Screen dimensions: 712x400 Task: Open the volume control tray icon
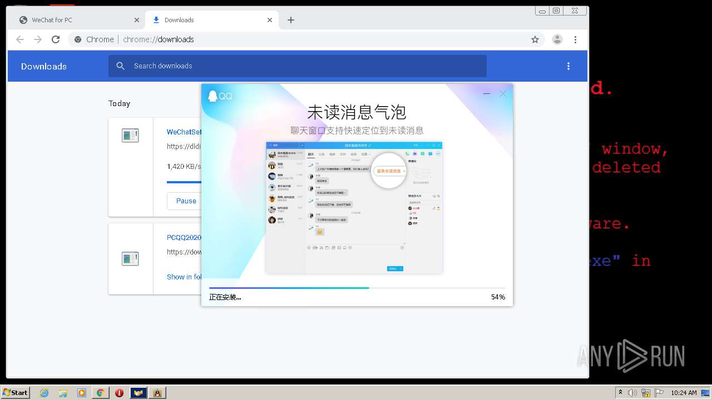[632, 393]
